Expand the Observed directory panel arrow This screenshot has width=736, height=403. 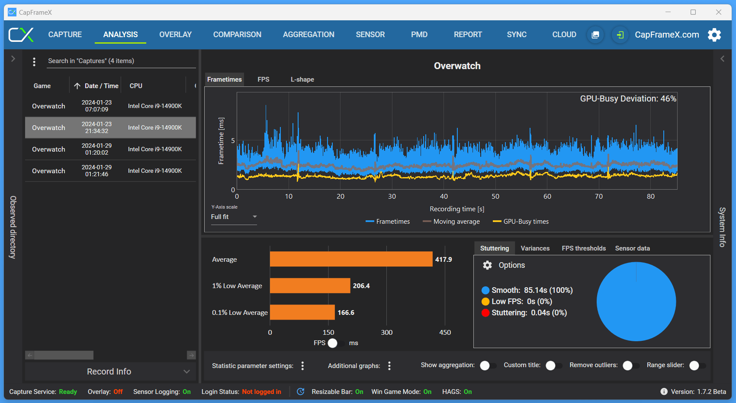coord(13,59)
